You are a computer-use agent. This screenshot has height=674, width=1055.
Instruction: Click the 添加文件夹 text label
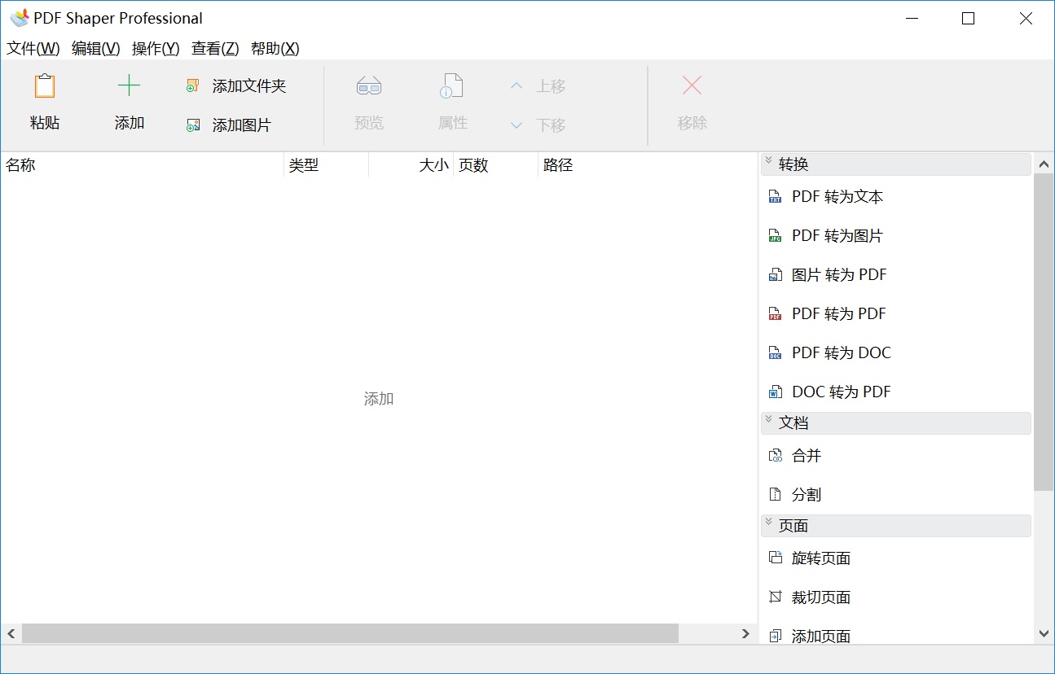coord(249,85)
